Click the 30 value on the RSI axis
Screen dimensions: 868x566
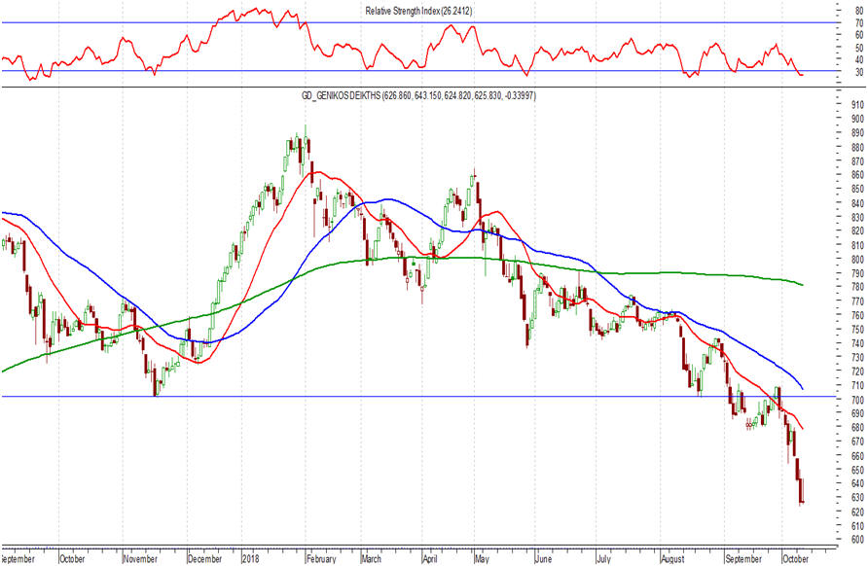pyautogui.click(x=859, y=73)
